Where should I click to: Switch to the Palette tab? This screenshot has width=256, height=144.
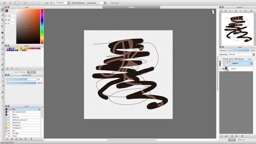(32, 72)
